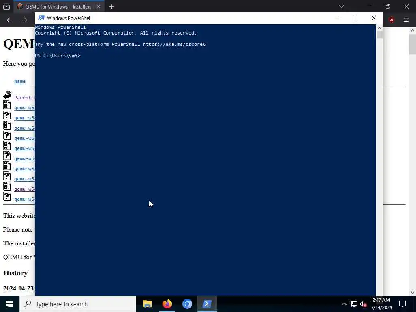The image size is (416, 312).
Task: Go forward in the browser
Action: (24, 20)
